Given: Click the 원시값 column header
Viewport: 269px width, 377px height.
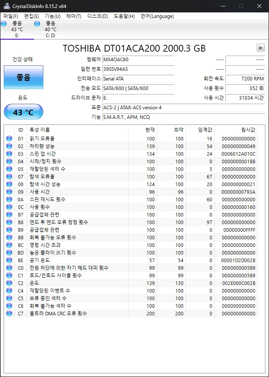Looking at the screenshot, I should click(x=236, y=130).
